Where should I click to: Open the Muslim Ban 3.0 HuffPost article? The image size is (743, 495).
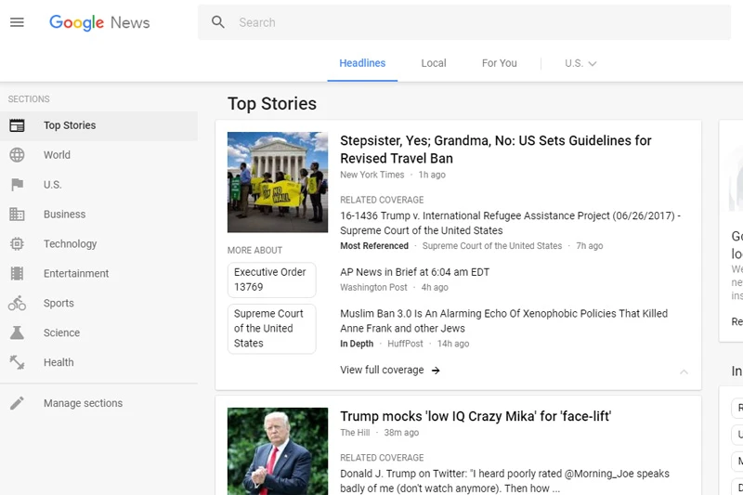click(503, 320)
